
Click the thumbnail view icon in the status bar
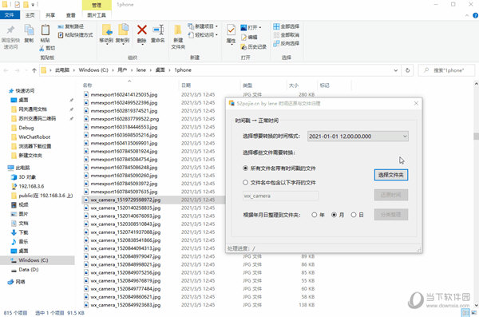point(474,312)
